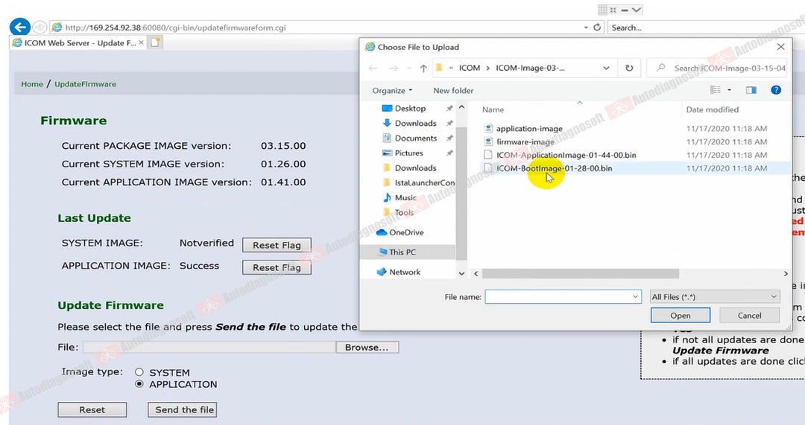
Task: Reset Flag for SYSTEM IMAGE
Action: click(x=277, y=245)
